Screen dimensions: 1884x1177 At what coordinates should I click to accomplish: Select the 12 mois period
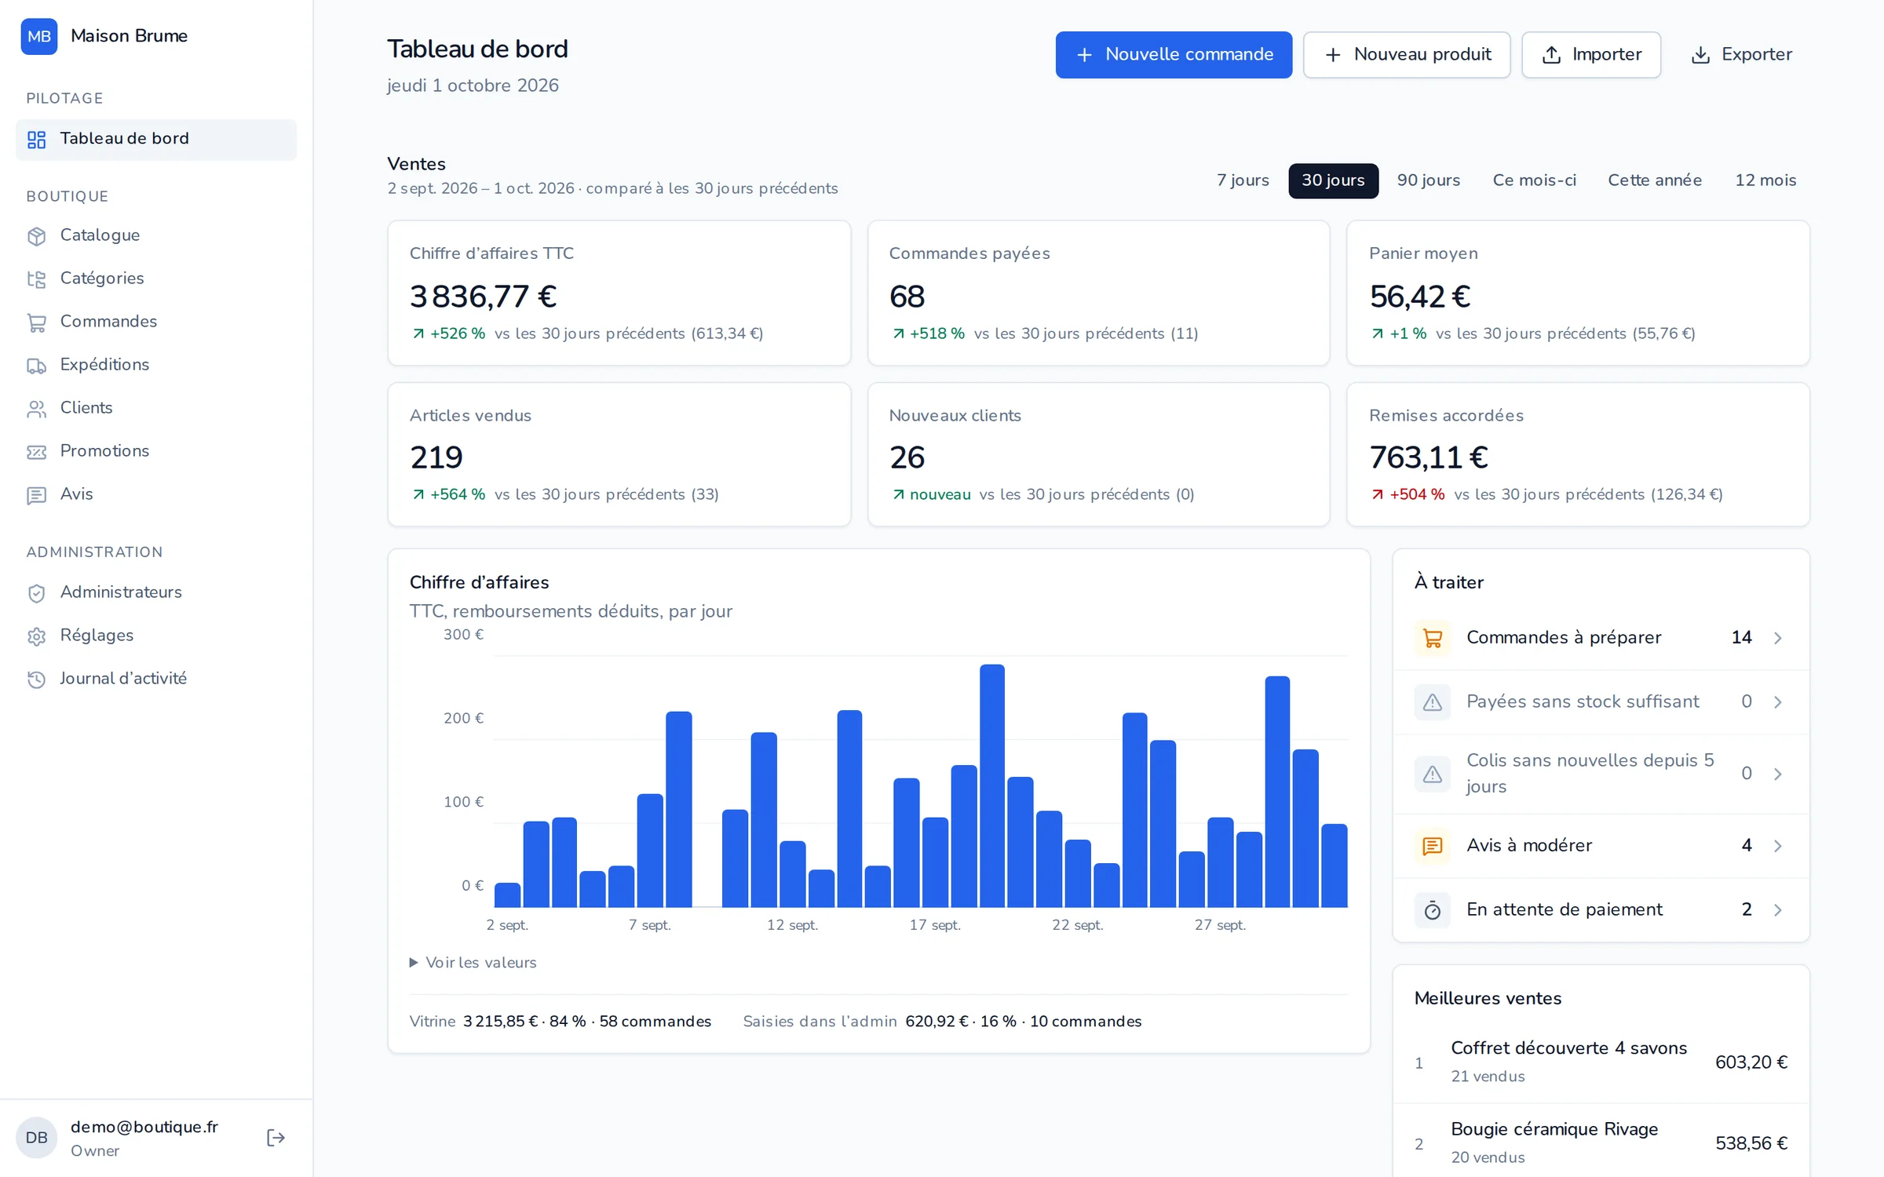[x=1765, y=180]
